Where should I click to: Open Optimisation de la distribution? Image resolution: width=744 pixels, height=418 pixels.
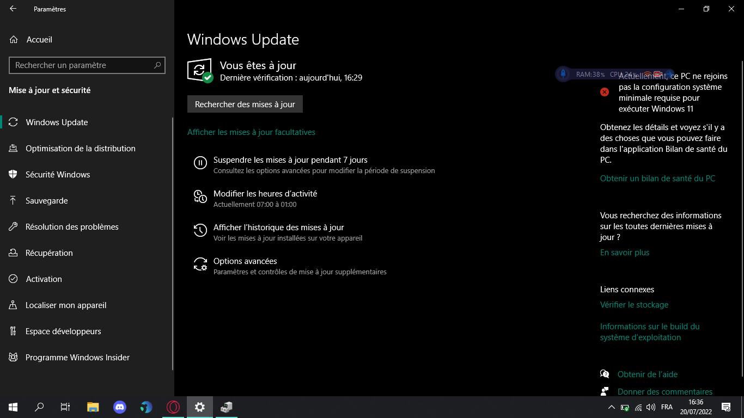tap(81, 149)
